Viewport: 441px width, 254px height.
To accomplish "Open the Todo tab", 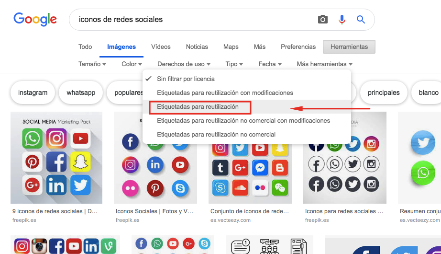I will [85, 47].
